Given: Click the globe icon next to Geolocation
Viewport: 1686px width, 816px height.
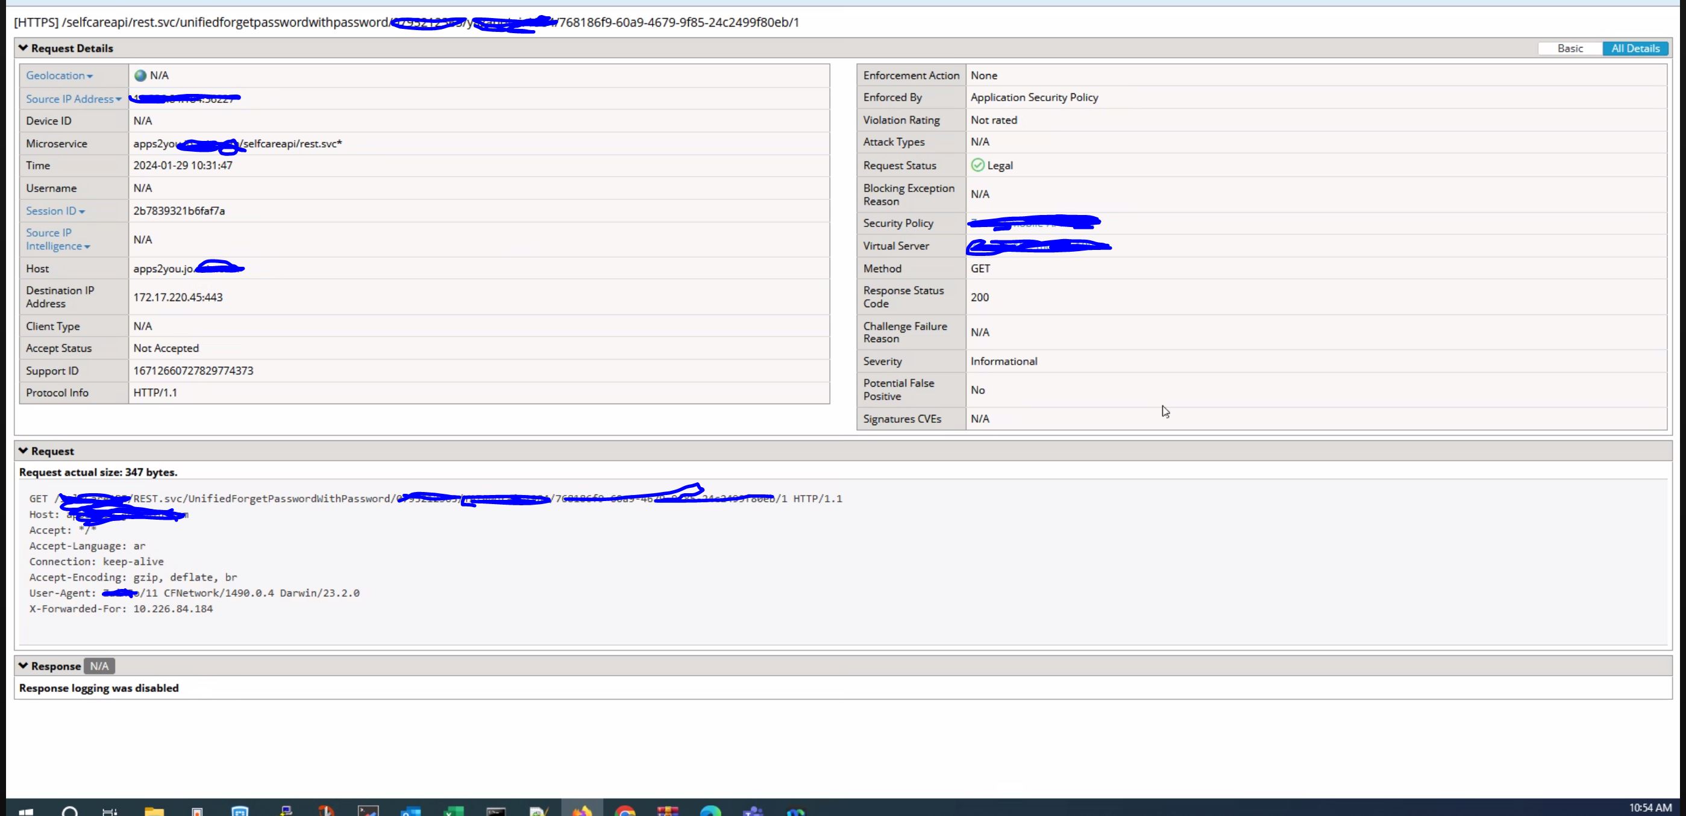Looking at the screenshot, I should tap(139, 75).
